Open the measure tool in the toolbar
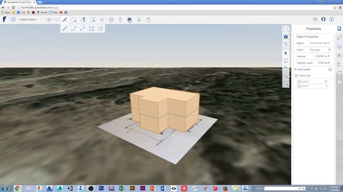Viewport: 343px width, 192px height. pyautogui.click(x=83, y=20)
